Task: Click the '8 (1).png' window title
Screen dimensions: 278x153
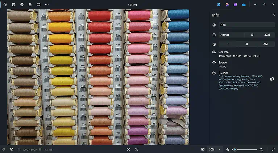Action: (x=132, y=5)
